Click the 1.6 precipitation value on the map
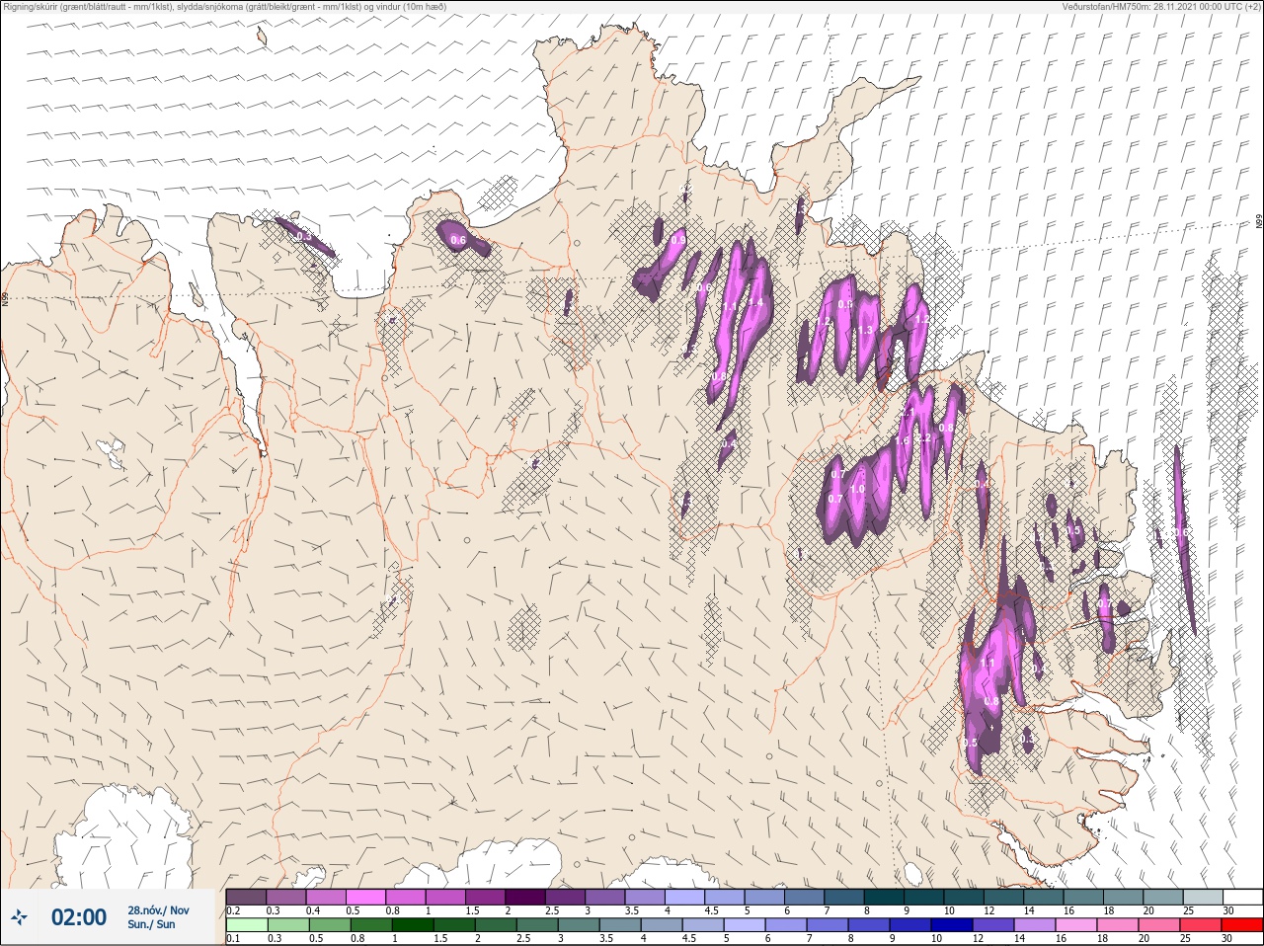This screenshot has width=1264, height=946. pyautogui.click(x=902, y=440)
